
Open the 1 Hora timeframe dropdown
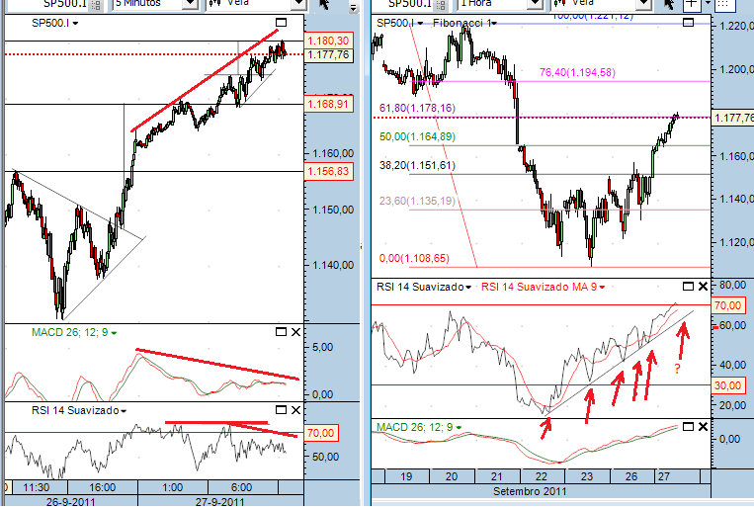coord(535,4)
